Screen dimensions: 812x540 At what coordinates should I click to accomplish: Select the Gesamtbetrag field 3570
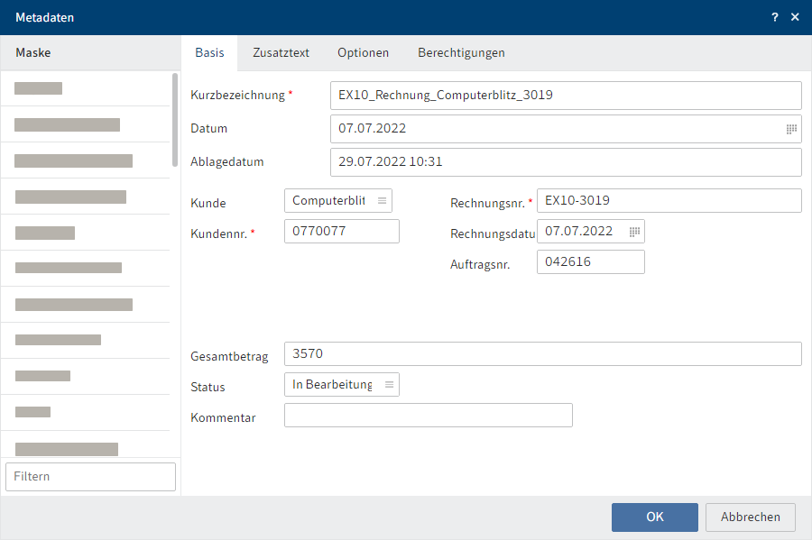click(543, 353)
